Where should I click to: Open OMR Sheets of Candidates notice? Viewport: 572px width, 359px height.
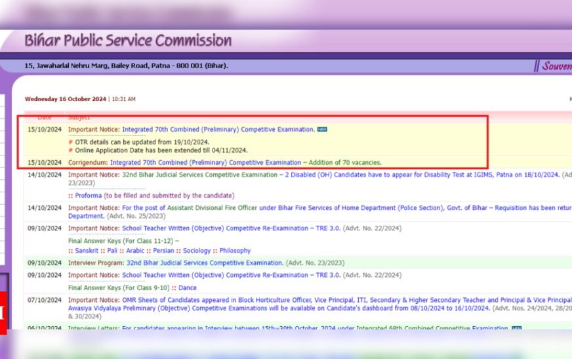pyautogui.click(x=319, y=304)
